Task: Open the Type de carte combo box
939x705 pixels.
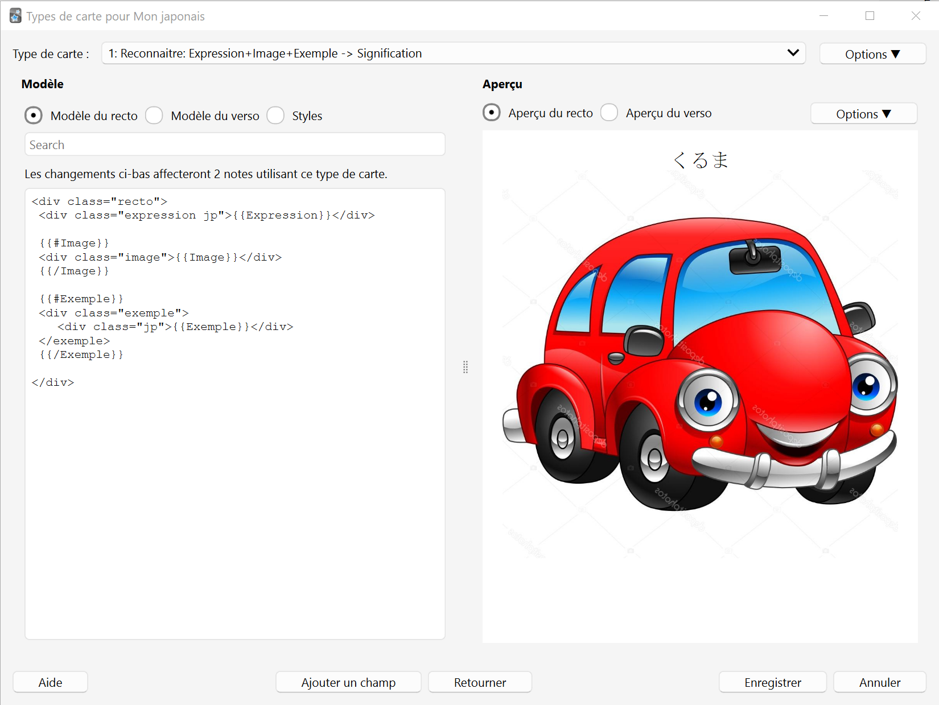Action: coord(454,53)
